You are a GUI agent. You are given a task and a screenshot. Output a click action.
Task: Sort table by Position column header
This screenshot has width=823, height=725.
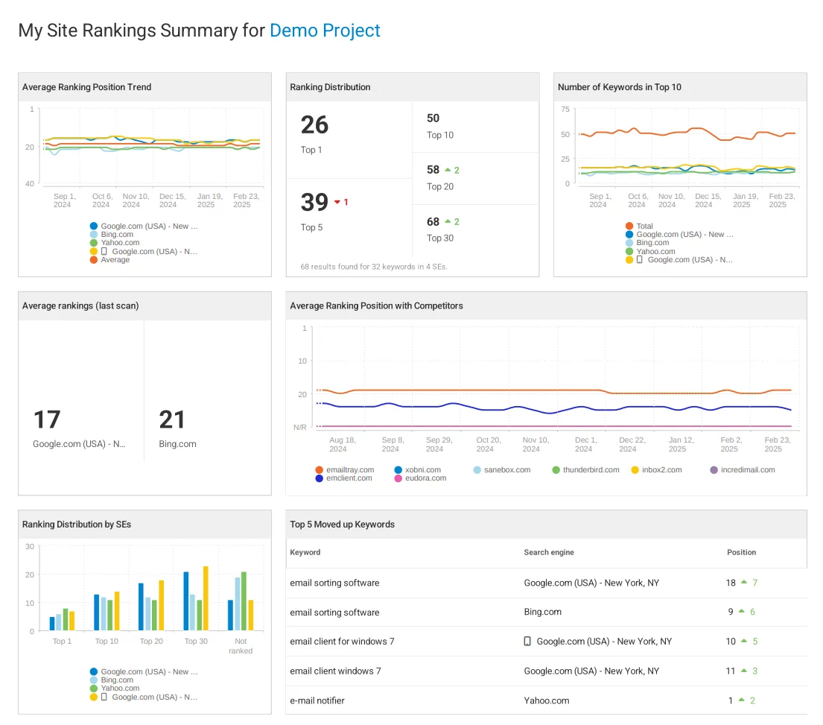742,552
